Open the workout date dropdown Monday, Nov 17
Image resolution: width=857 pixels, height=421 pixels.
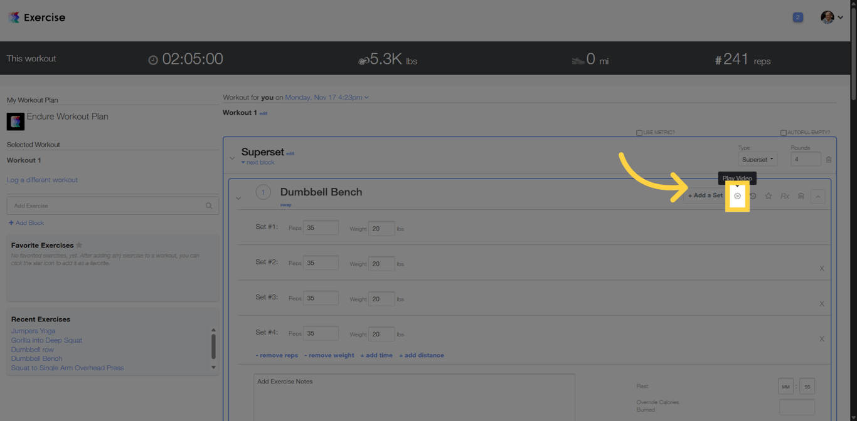327,98
